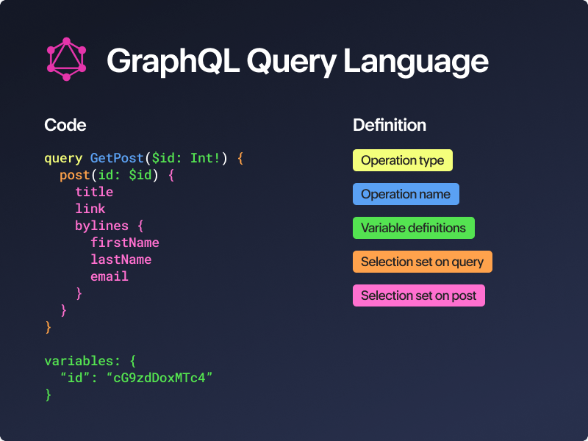Click the 'link' field in code

tap(90, 209)
